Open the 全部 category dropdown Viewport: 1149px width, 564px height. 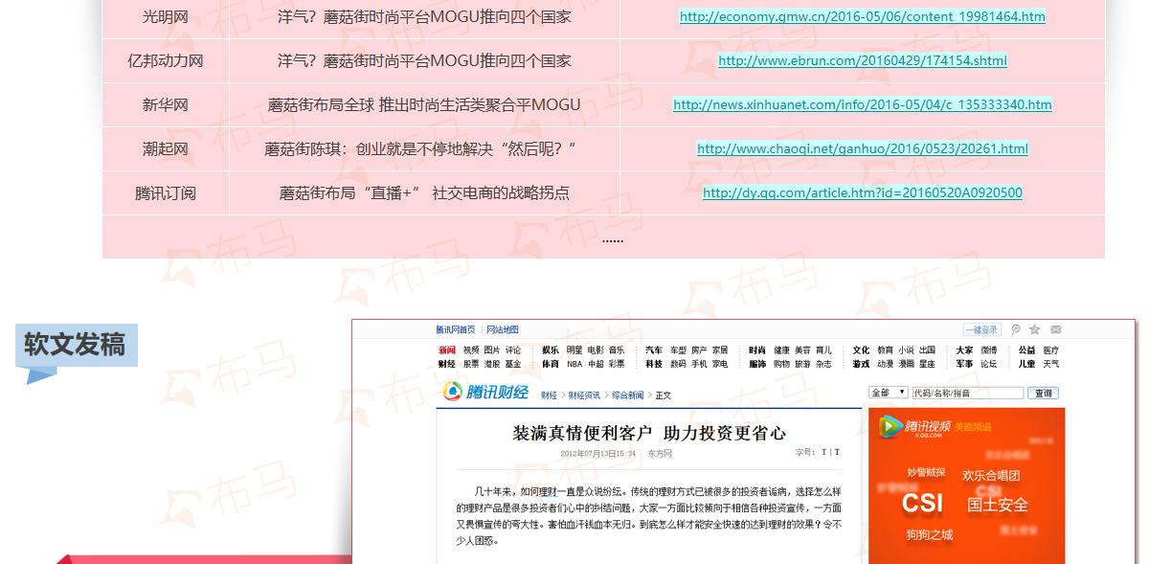coord(888,393)
